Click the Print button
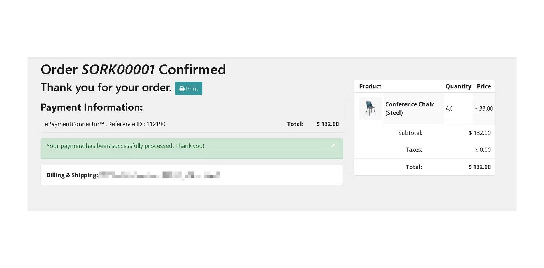The height and width of the screenshot is (268, 544). 189,88
